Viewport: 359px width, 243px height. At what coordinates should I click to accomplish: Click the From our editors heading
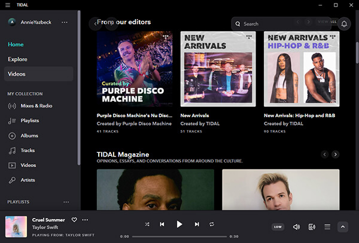(x=124, y=22)
